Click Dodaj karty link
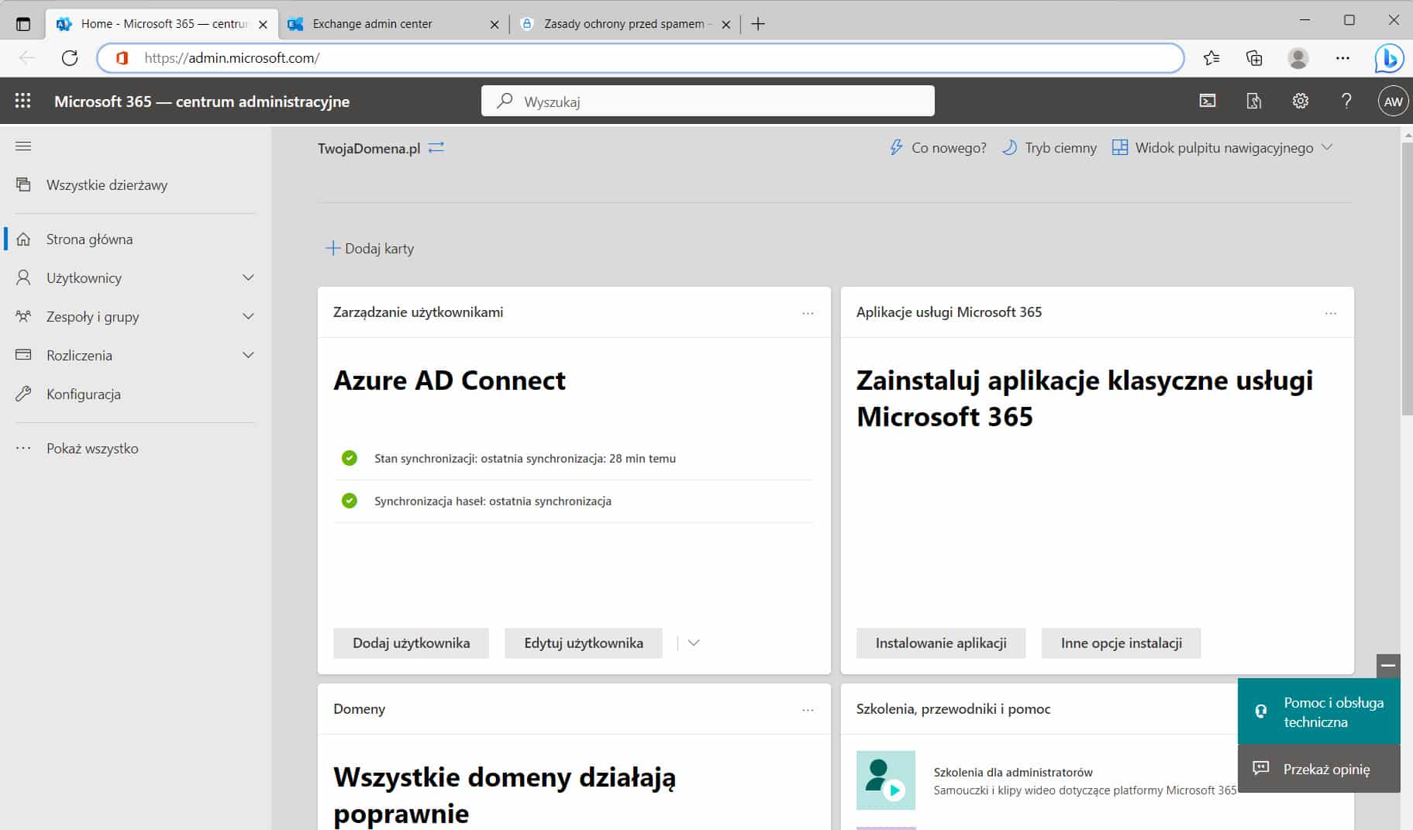Viewport: 1413px width, 830px height. [x=370, y=248]
